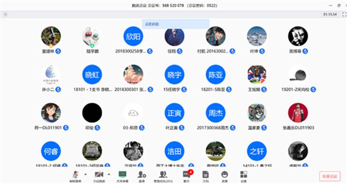Turn on the camera video button
347x184 pixels.
(99, 177)
